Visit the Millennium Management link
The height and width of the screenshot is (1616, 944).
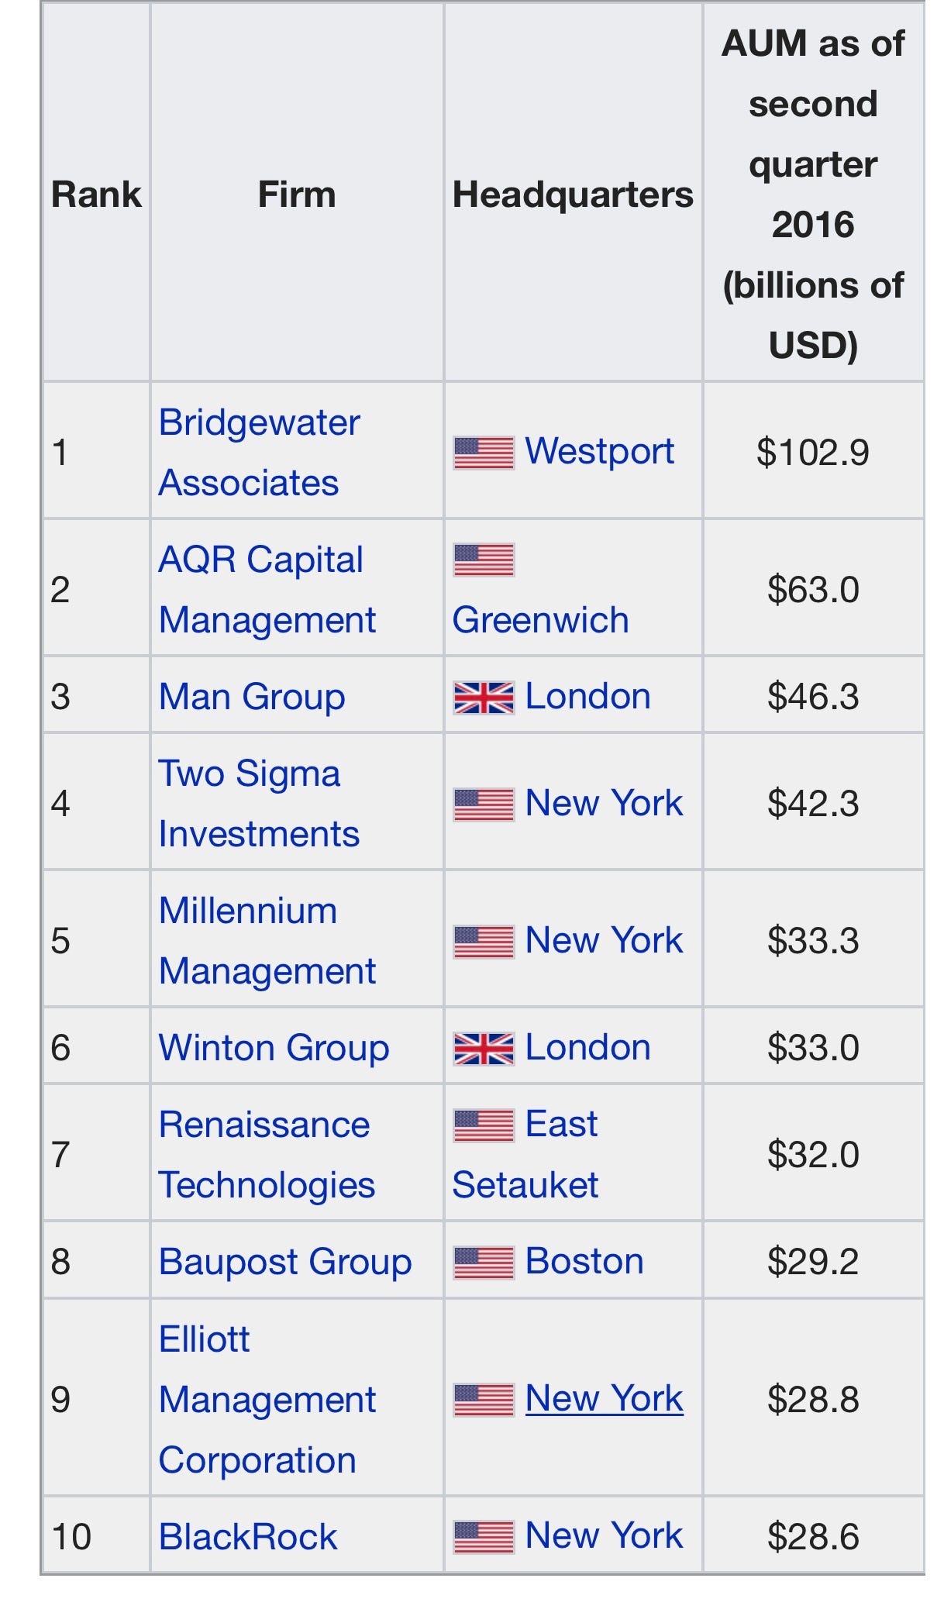(267, 941)
